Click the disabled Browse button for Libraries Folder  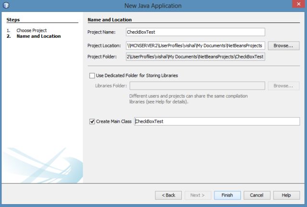coord(283,86)
